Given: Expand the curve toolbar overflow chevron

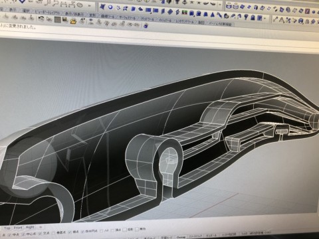Looking at the screenshot, I should pyautogui.click(x=89, y=5).
